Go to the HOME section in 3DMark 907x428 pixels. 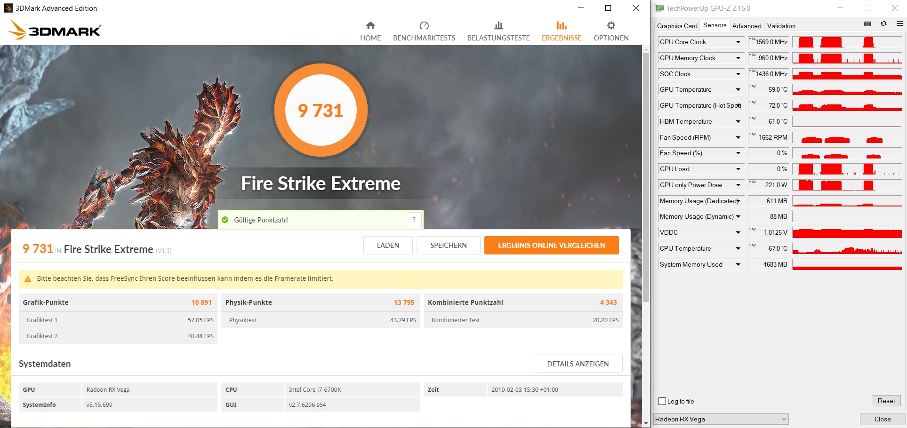point(370,32)
